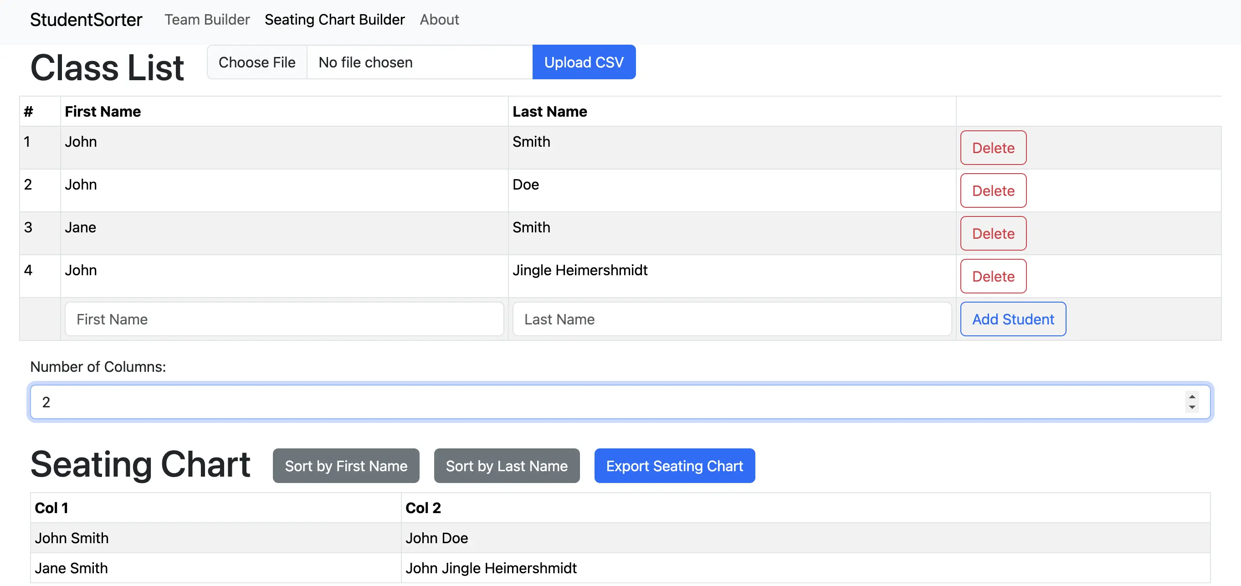Image resolution: width=1241 pixels, height=586 pixels.
Task: Click inside Number of Columns field
Action: 578,402
